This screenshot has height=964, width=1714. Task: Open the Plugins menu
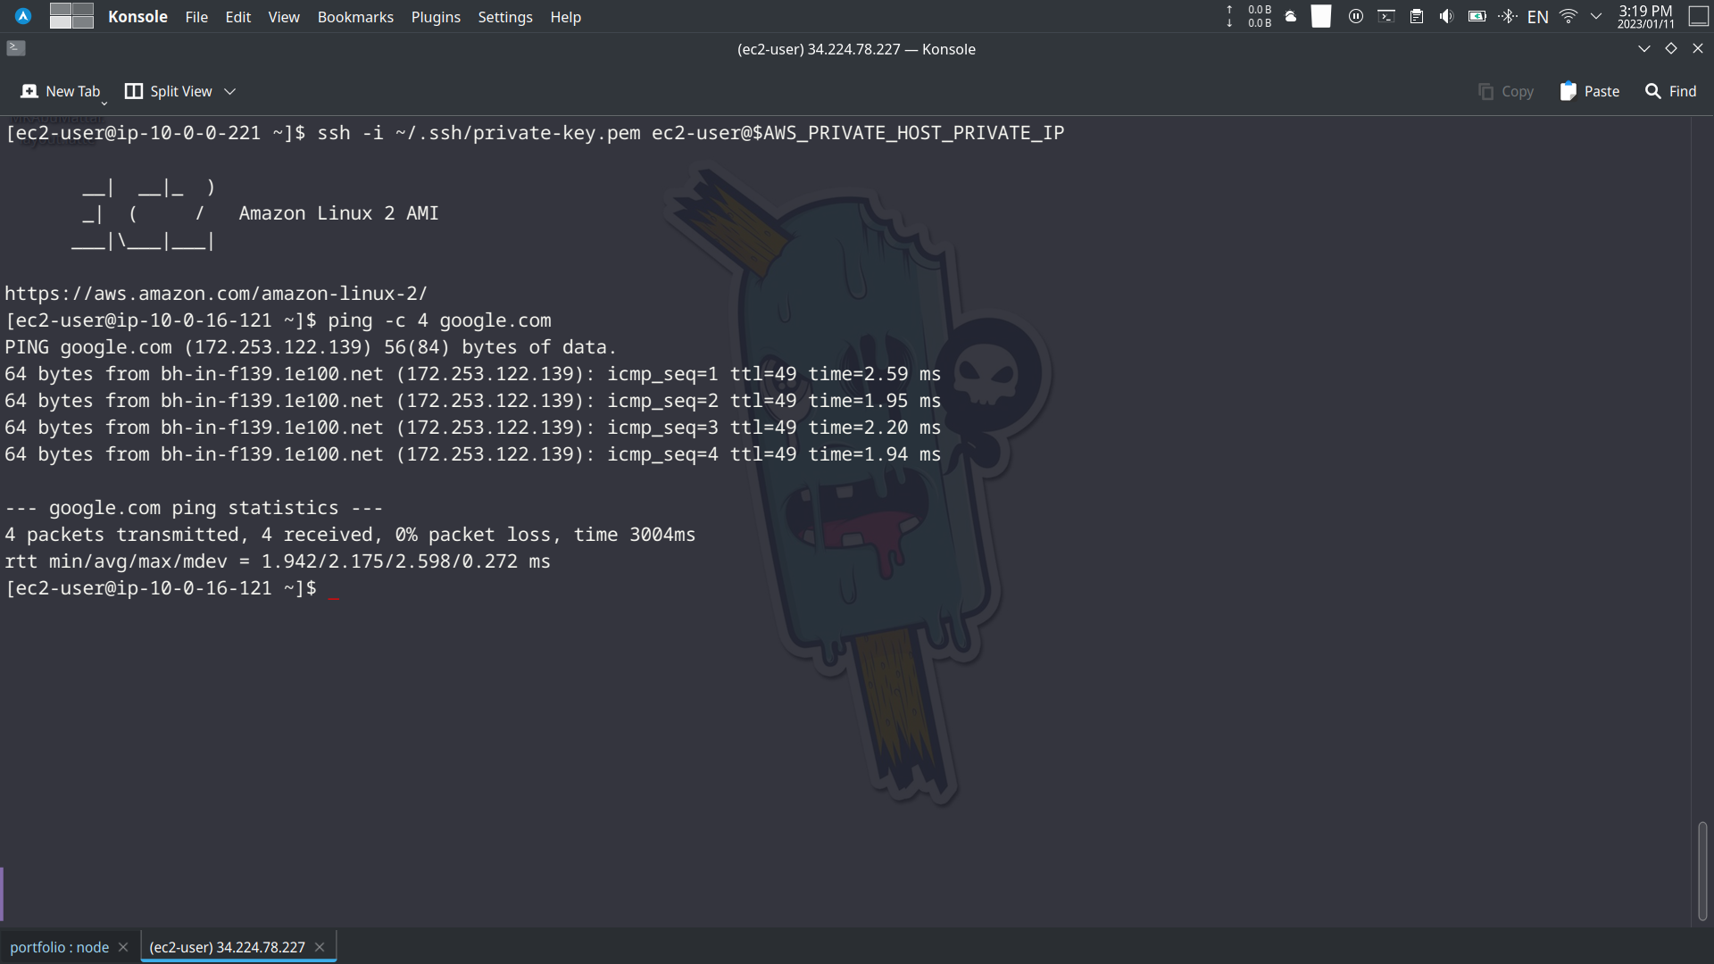436,17
